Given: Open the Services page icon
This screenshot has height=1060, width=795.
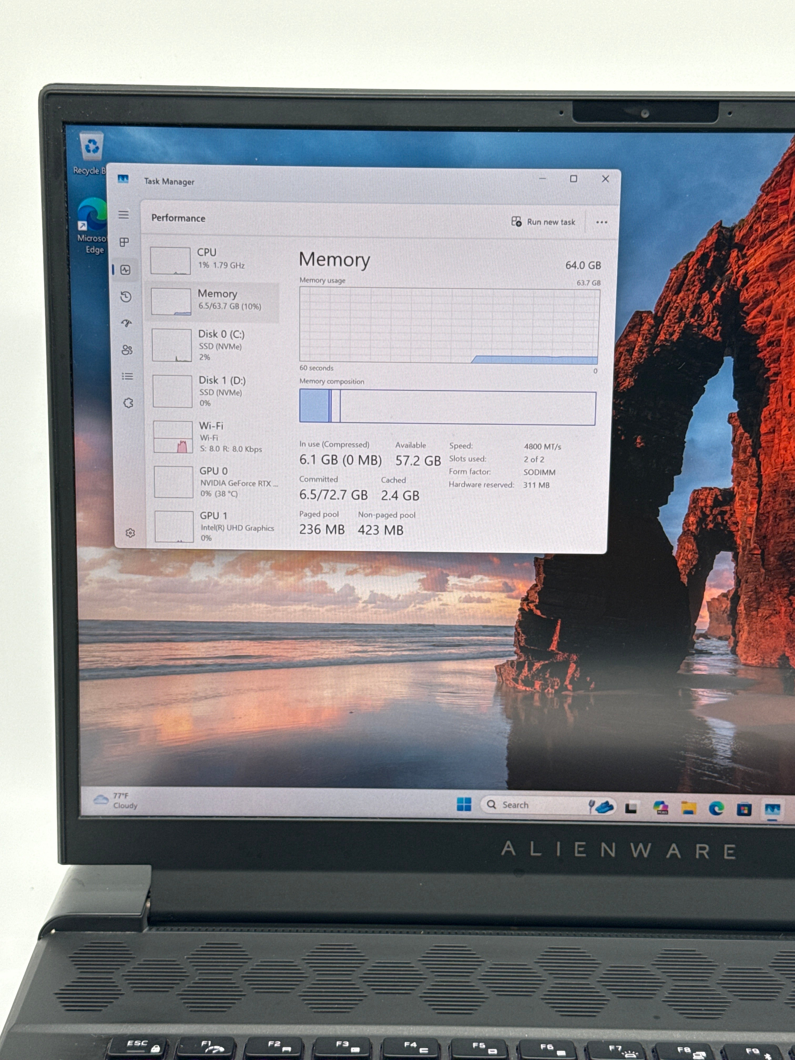Looking at the screenshot, I should point(129,403).
